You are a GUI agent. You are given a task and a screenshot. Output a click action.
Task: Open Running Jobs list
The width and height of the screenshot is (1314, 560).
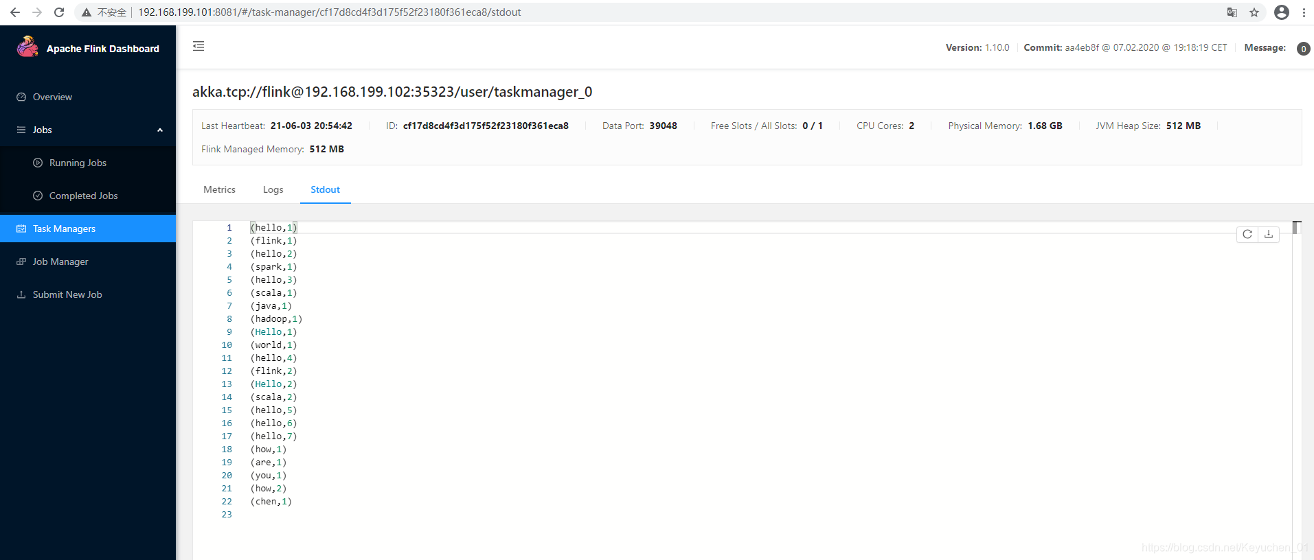88,163
